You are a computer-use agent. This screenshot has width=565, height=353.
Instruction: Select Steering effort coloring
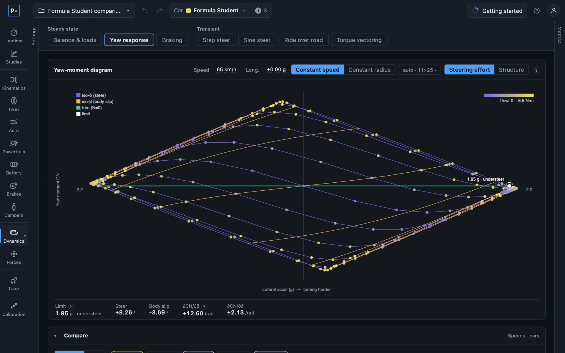coord(469,70)
